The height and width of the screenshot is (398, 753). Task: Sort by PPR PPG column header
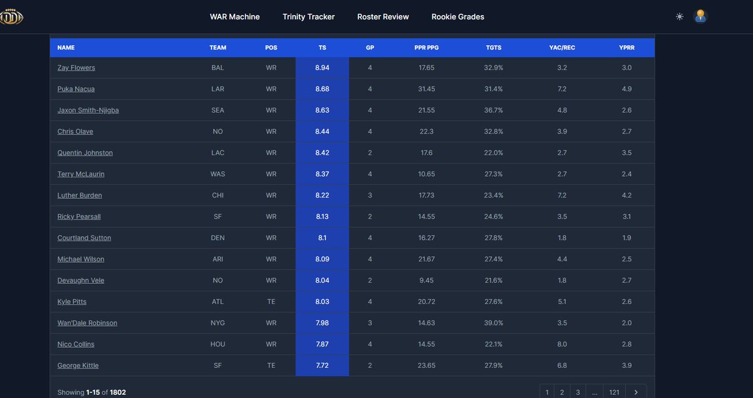pos(425,48)
